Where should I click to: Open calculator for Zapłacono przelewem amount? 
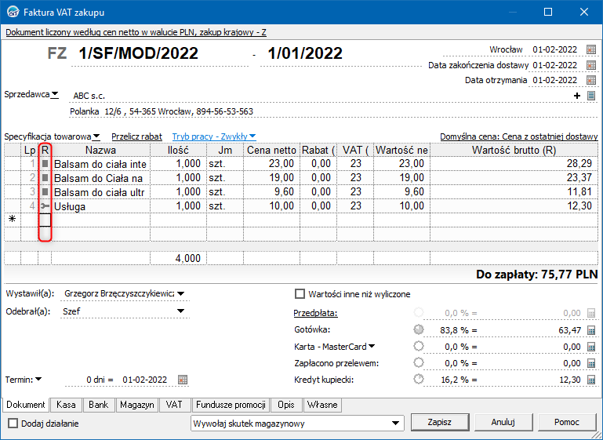coord(591,363)
